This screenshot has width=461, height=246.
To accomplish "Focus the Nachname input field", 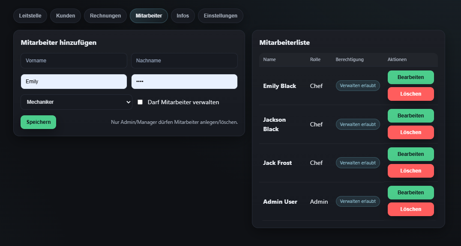I will click(x=184, y=61).
